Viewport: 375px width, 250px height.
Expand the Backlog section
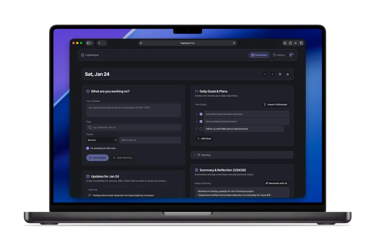click(x=242, y=155)
